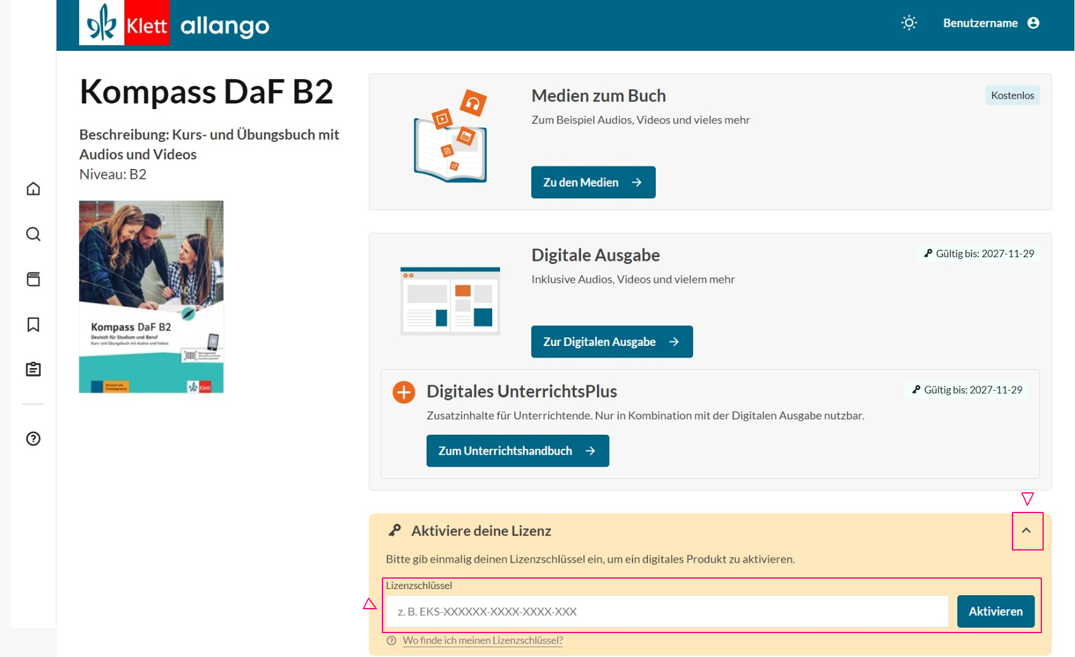Click the Kompass DaF B2 page title

point(207,92)
